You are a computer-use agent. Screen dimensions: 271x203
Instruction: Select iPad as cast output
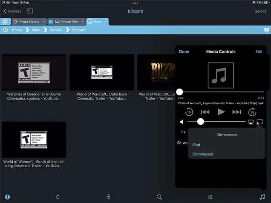pos(196,145)
